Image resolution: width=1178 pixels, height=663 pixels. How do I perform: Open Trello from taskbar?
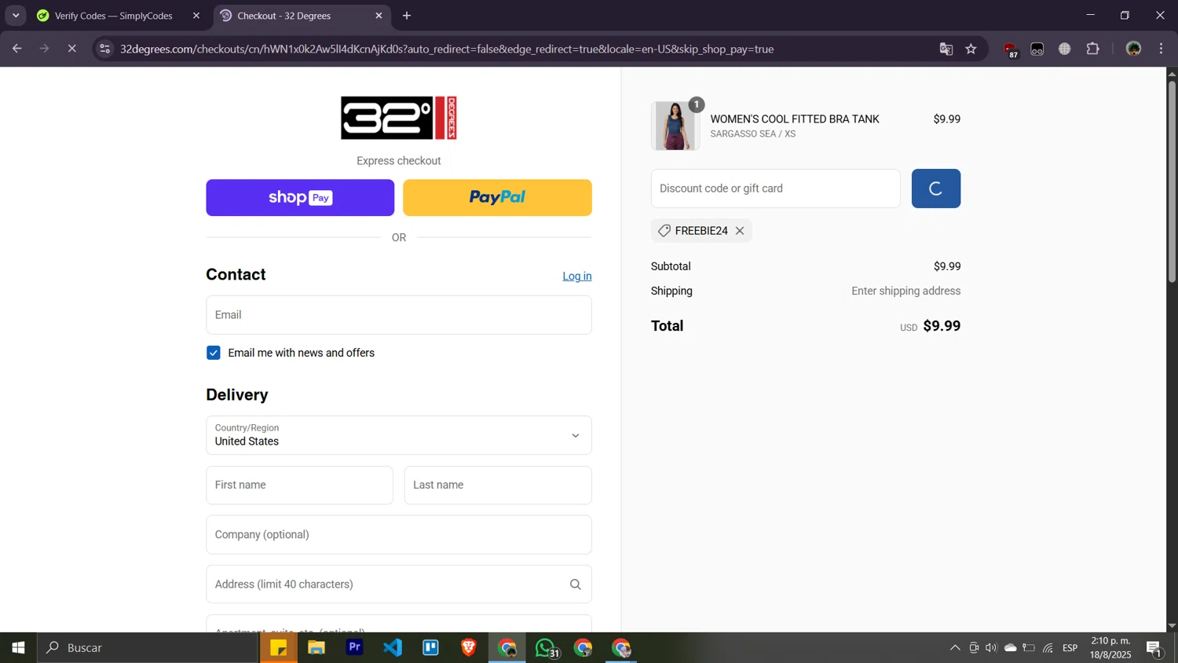point(431,648)
